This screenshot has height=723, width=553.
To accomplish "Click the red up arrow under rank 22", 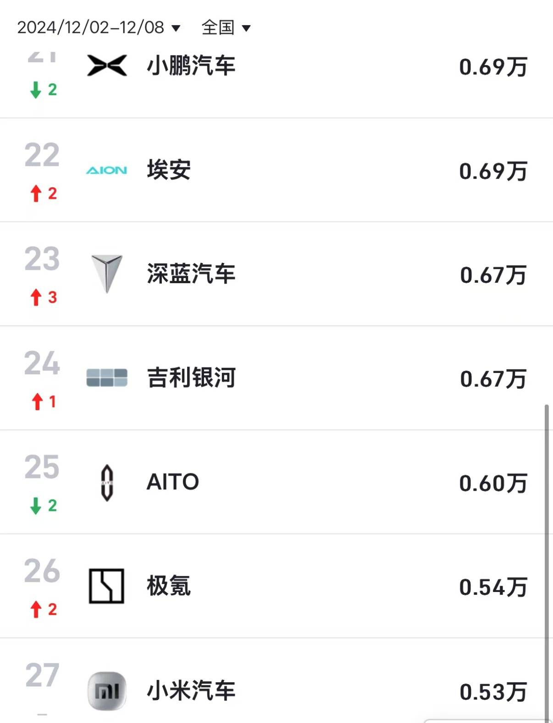I will (x=36, y=193).
